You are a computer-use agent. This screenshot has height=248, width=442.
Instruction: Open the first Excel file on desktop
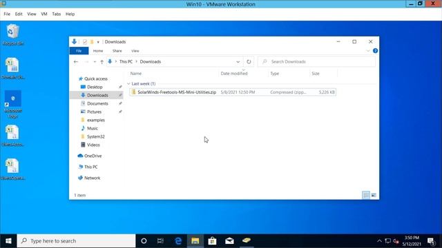point(12,69)
